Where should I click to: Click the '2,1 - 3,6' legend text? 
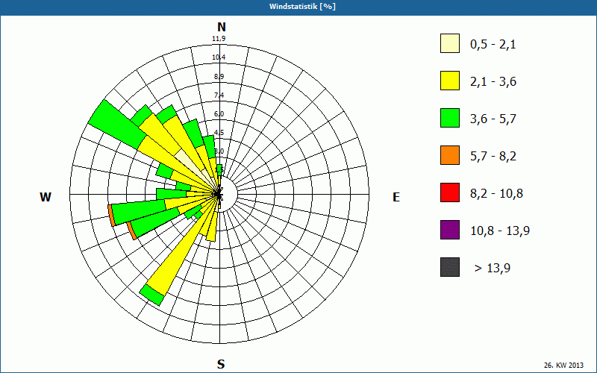(x=493, y=82)
